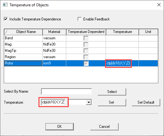Viewport: 164px width, 136px height.
Task: Sort by the Temperature Dependent column header
Action: coord(86,32)
